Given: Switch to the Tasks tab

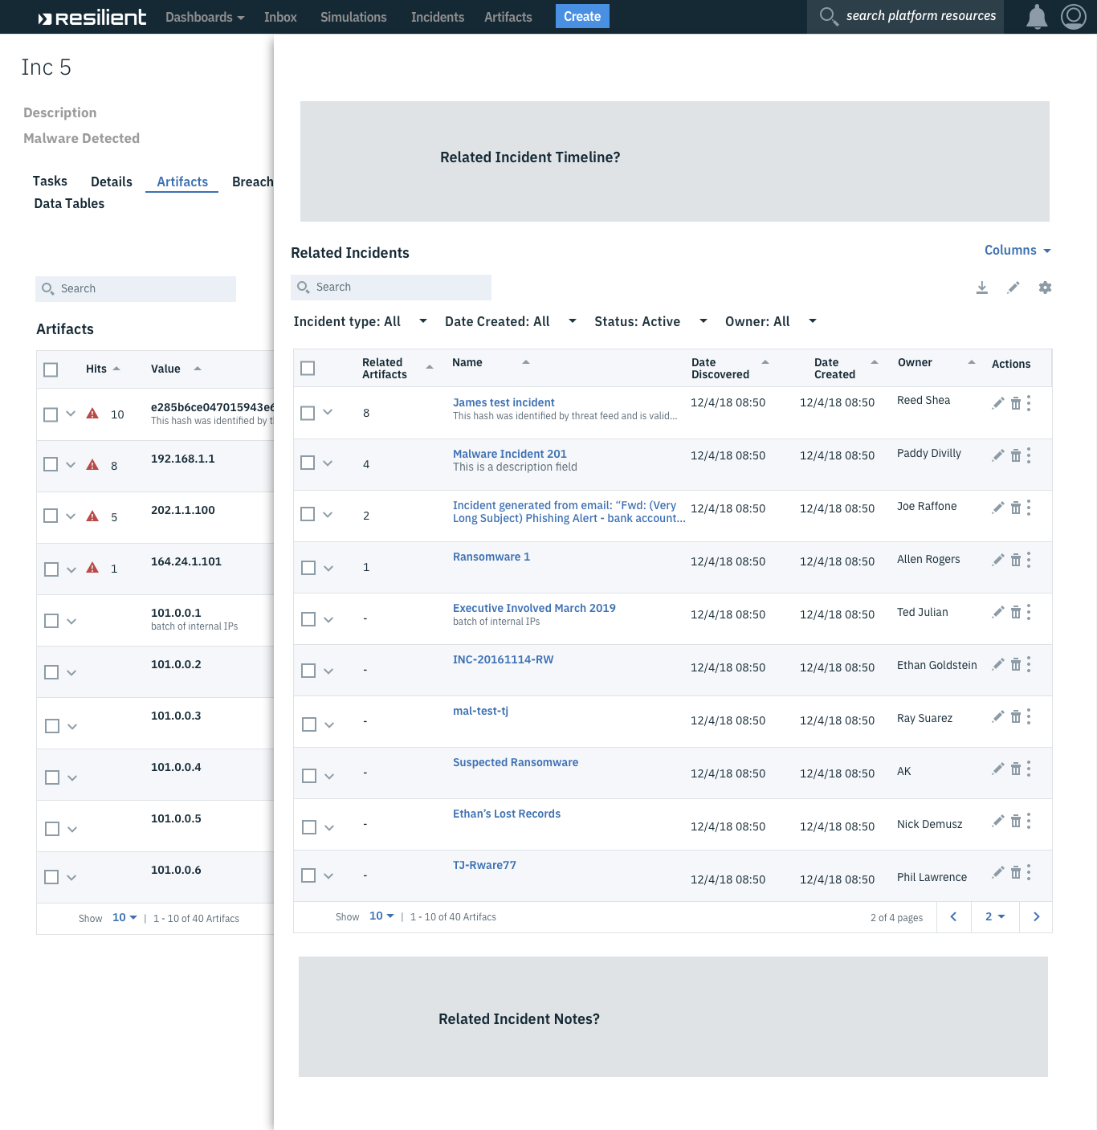Looking at the screenshot, I should click(50, 181).
